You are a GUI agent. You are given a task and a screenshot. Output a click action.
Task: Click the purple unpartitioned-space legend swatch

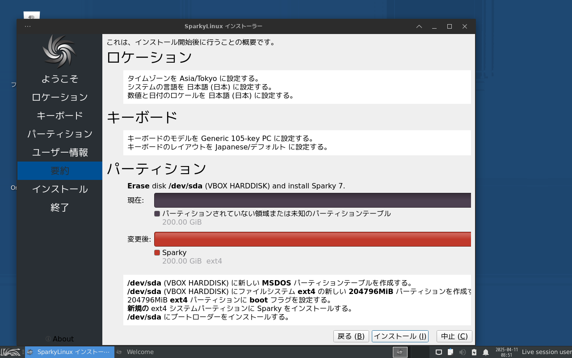(157, 213)
